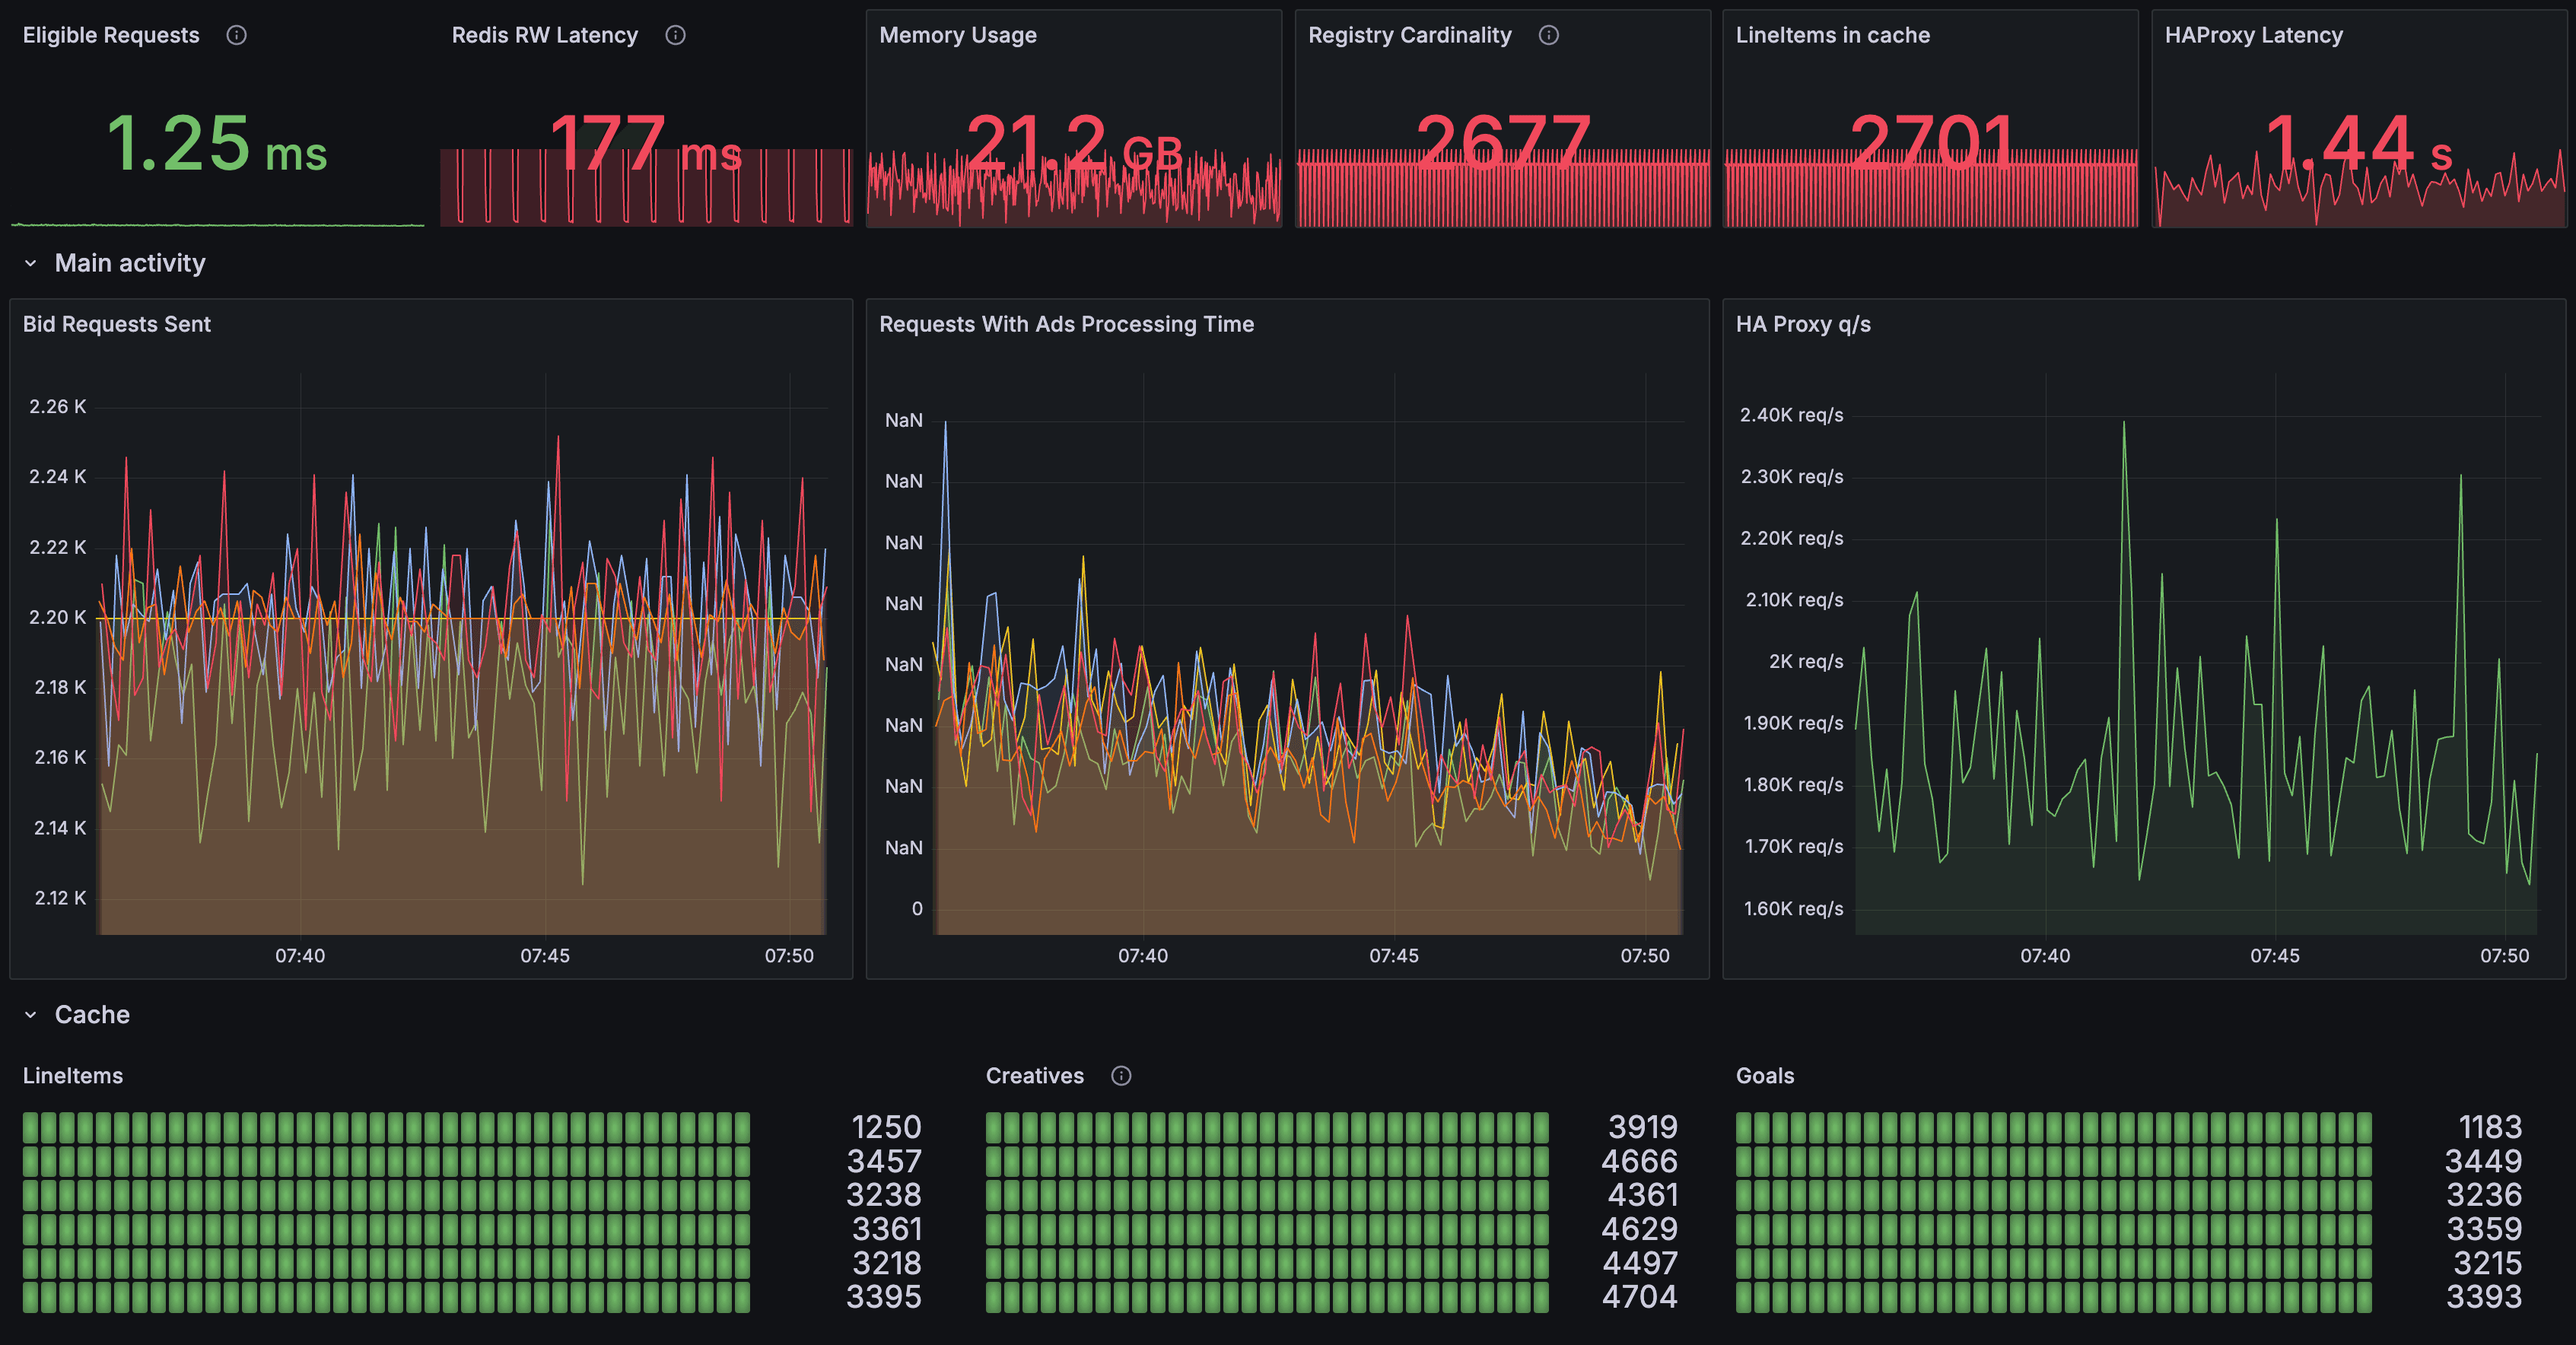Click the LineItems value 3395
Image resolution: width=2576 pixels, height=1345 pixels.
(x=884, y=1297)
